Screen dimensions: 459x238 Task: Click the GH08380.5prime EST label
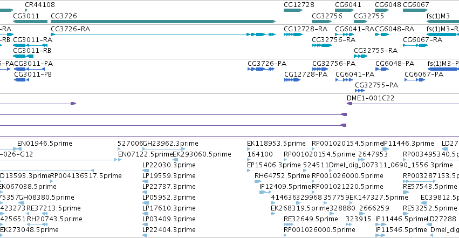tap(46, 198)
